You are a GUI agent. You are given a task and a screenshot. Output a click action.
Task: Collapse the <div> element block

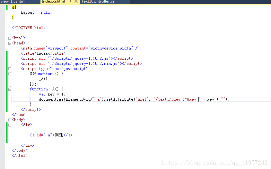pos(10,125)
